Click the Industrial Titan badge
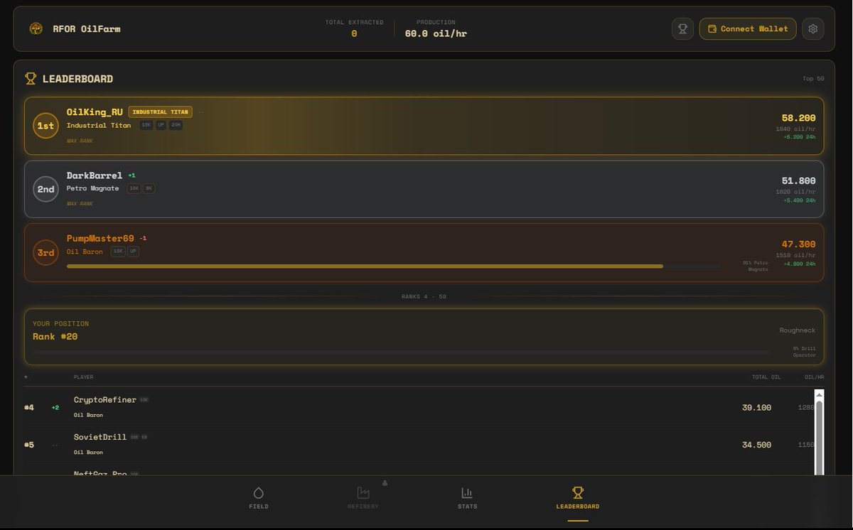The image size is (853, 530). point(160,112)
